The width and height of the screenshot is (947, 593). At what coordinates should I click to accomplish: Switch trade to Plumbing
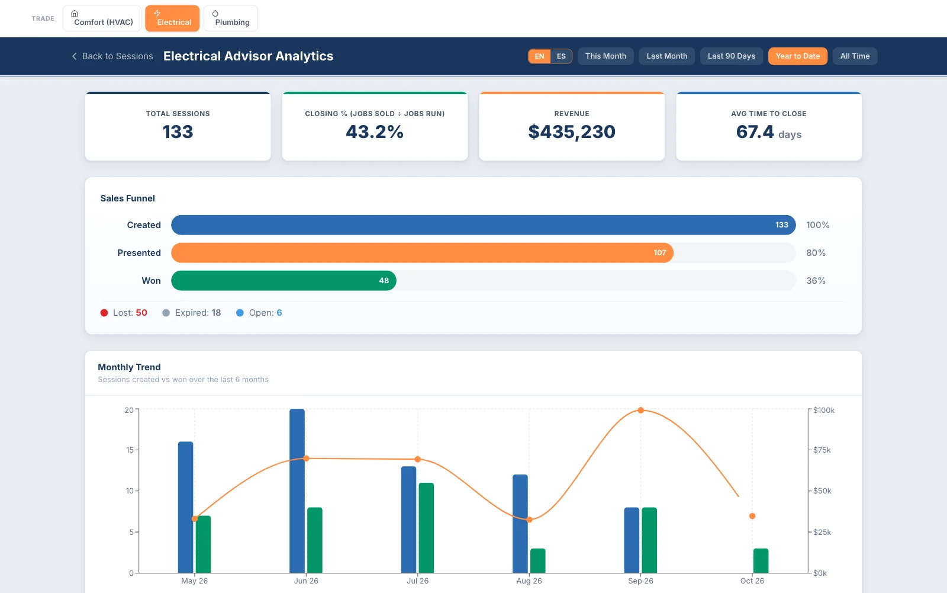pos(231,18)
